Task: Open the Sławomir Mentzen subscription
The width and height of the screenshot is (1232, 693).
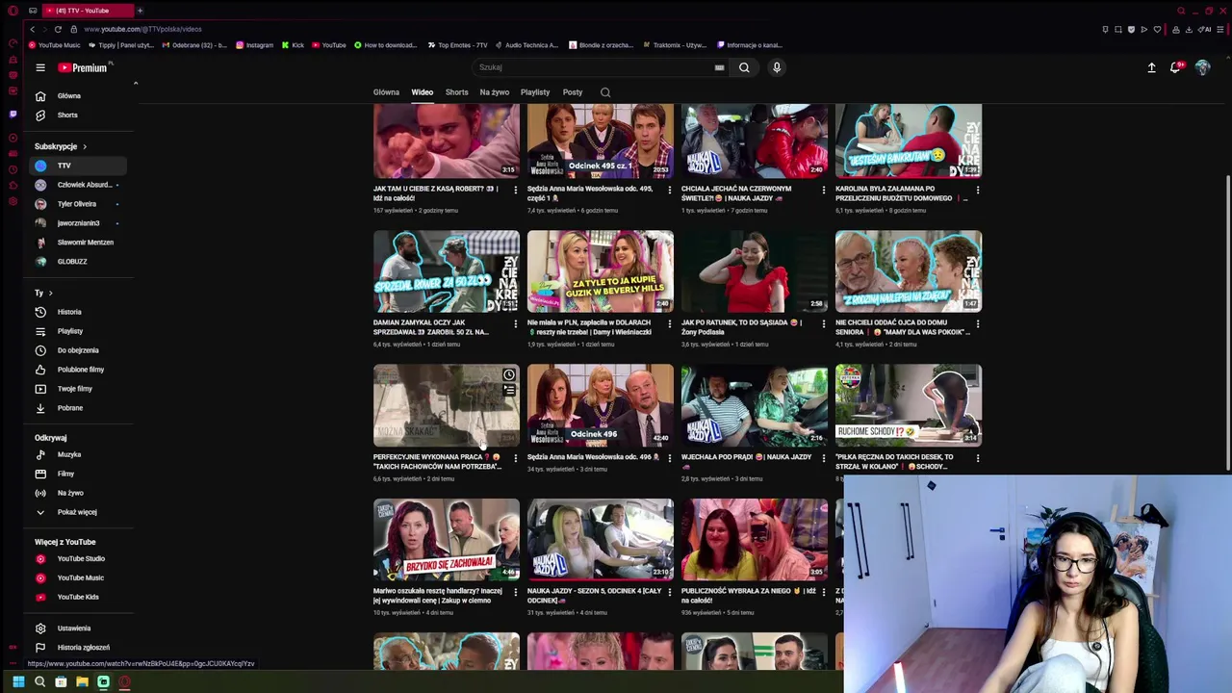Action: [x=79, y=243]
